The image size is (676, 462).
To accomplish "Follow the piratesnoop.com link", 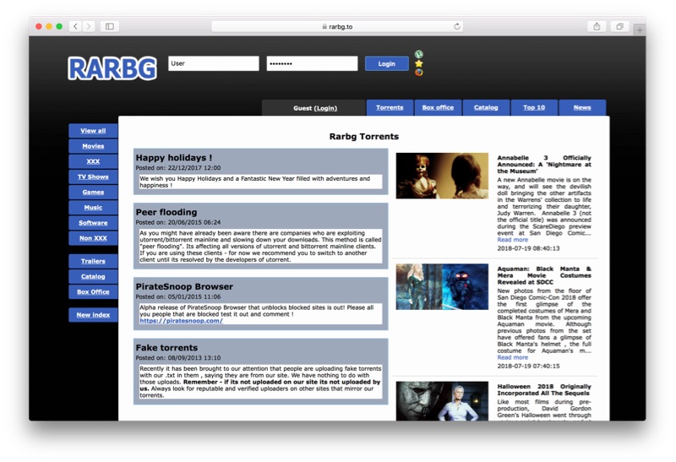I will (181, 321).
